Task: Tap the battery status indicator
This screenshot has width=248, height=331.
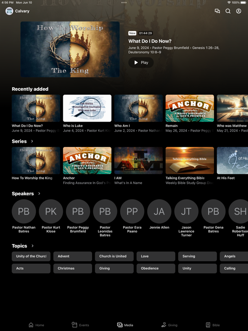Action: (243, 3)
